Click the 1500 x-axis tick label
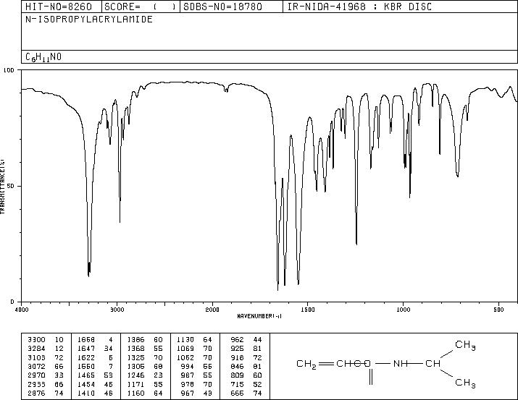The height and width of the screenshot is (400, 518). pos(308,310)
